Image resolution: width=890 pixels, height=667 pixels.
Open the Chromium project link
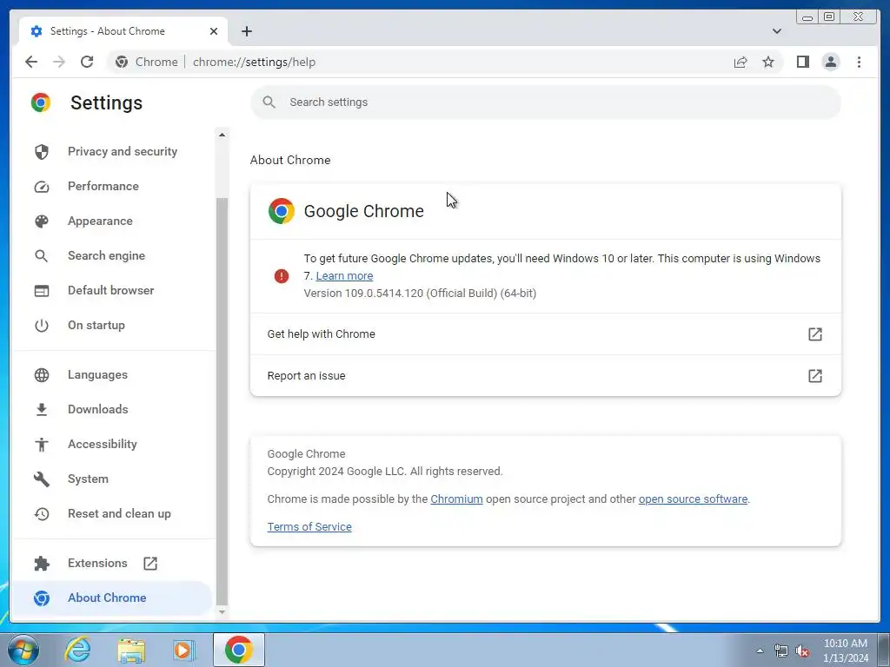click(x=456, y=499)
